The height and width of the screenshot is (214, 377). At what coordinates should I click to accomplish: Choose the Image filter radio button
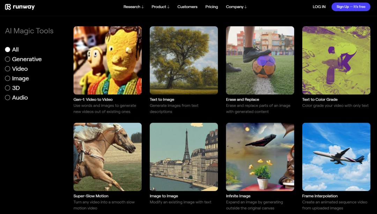coord(8,79)
